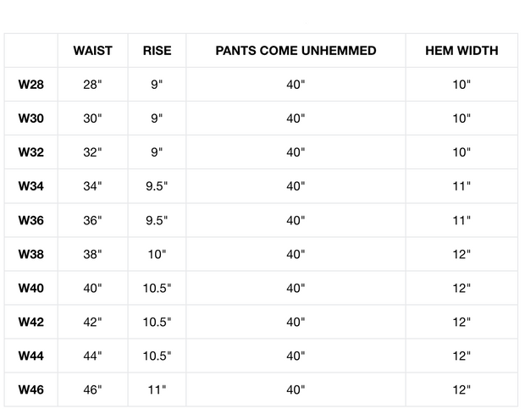525x414 pixels.
Task: Select the W36 row label
Action: coord(31,220)
